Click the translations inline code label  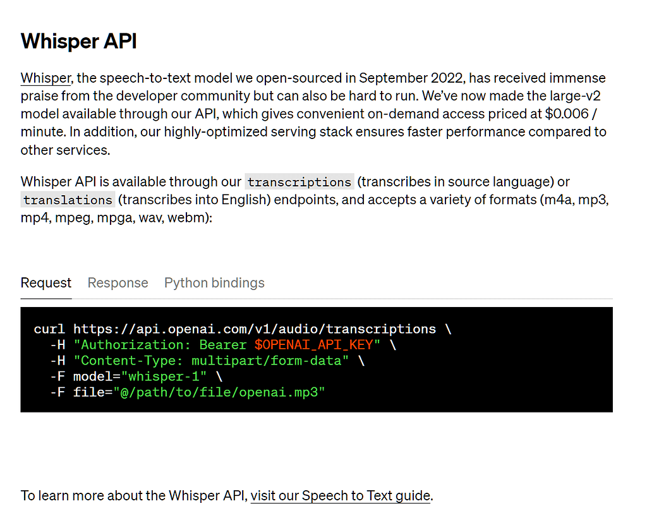pyautogui.click(x=66, y=200)
